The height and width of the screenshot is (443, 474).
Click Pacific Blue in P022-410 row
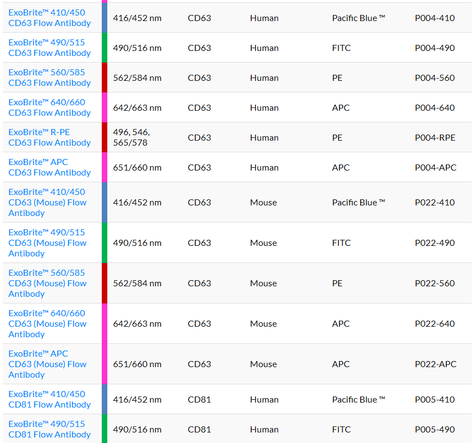point(358,203)
